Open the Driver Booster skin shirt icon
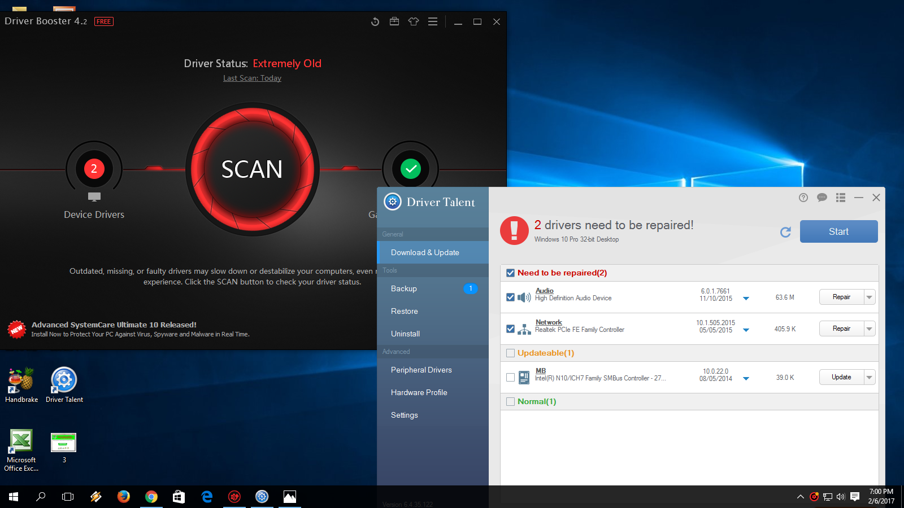904x508 pixels. pos(414,21)
